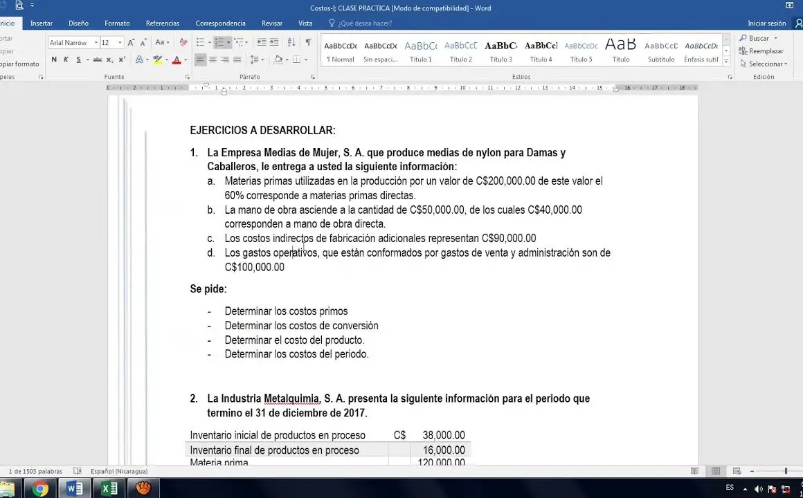Open the Formato tab
The height and width of the screenshot is (498, 803).
pos(117,23)
